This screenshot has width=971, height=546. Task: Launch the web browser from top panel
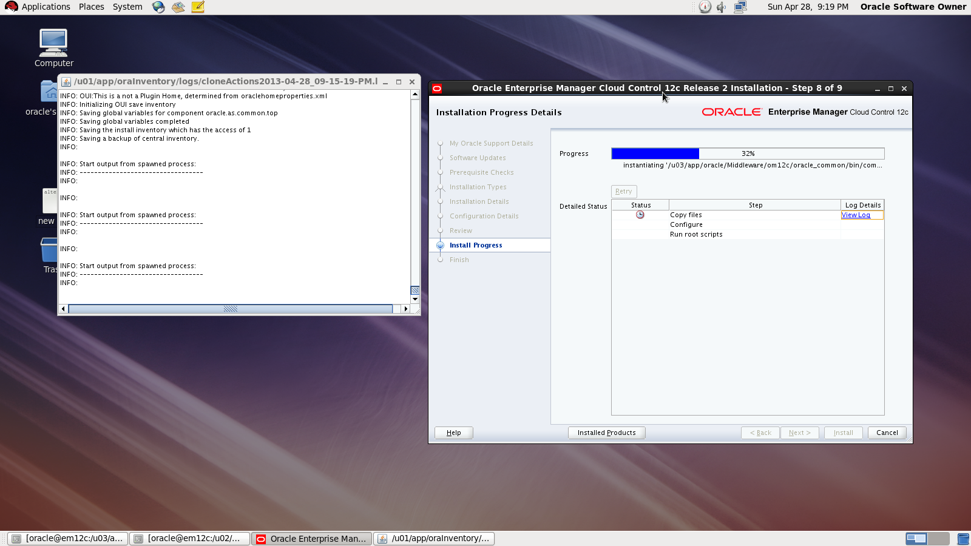(x=158, y=7)
